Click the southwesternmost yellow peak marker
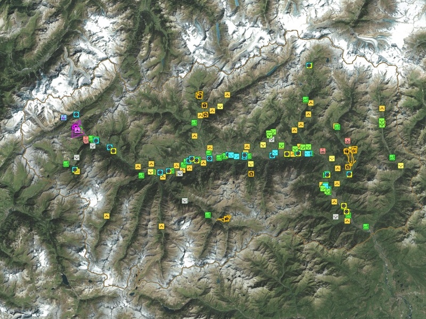This screenshot has width=426, height=319. 106,216
